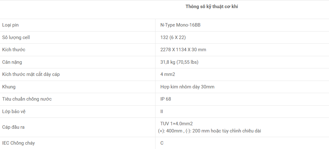Select the 'IEC Chống cháy' label
Screen dimensions: 329x149
[18, 143]
